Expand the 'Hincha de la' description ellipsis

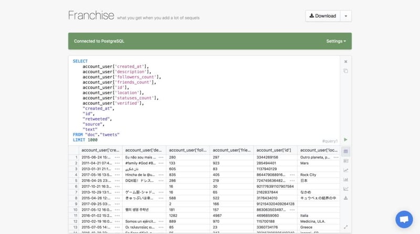pos(161,175)
